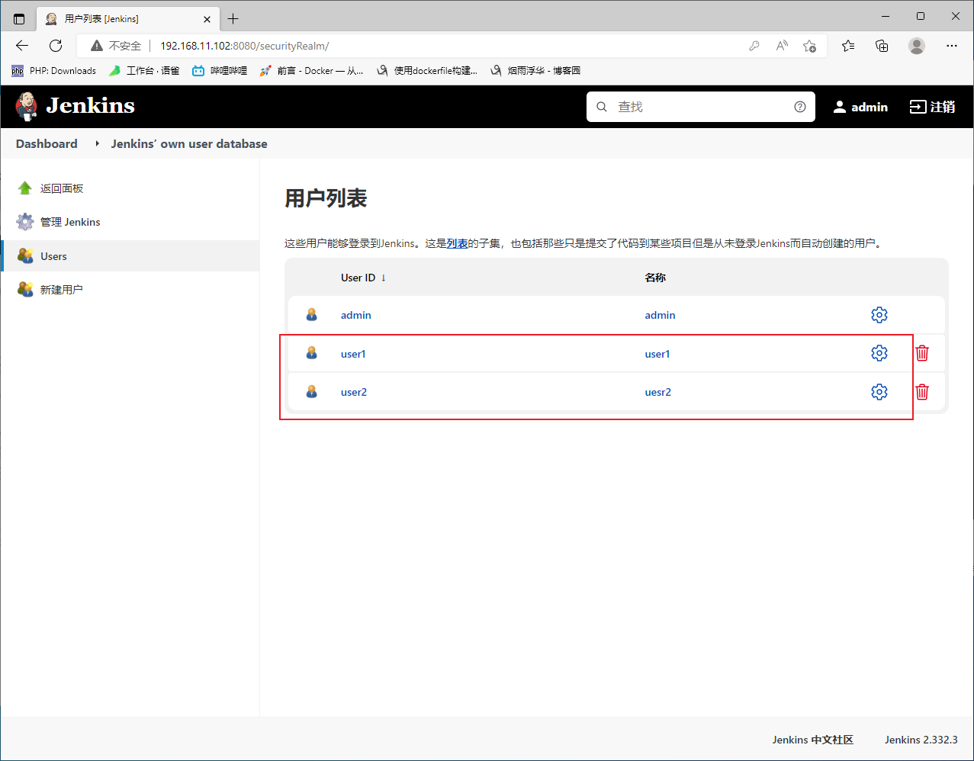Go back with the browser back arrow
The height and width of the screenshot is (761, 974).
pyautogui.click(x=22, y=46)
